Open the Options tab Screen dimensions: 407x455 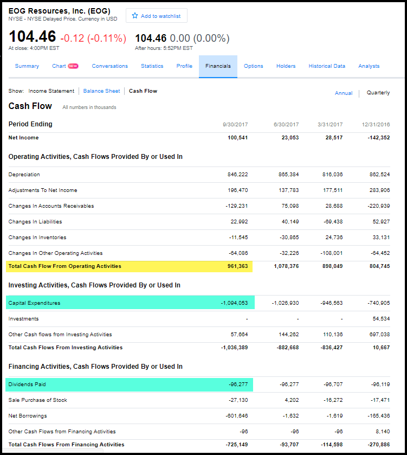[254, 66]
